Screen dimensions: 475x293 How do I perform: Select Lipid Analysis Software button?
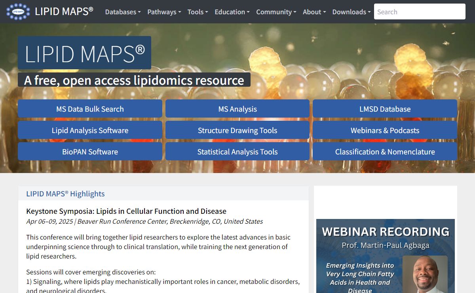pyautogui.click(x=90, y=130)
